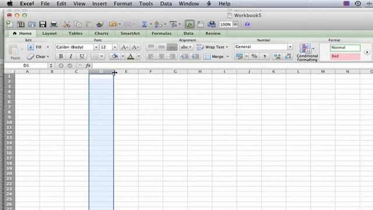
Task: Open the Format menu in menu bar
Action: (123, 3)
